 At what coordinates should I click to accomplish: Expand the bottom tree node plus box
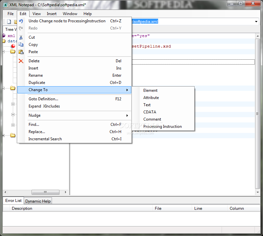(3, 135)
